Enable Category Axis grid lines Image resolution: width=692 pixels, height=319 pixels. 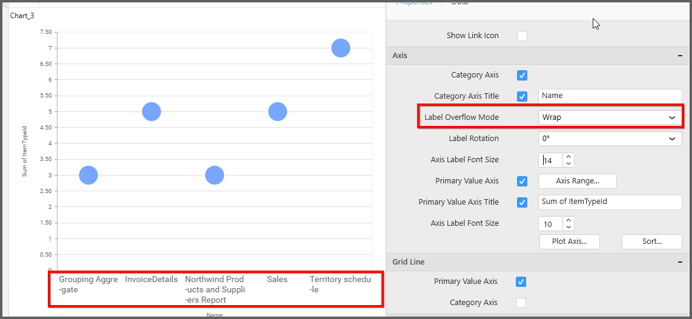coord(521,303)
